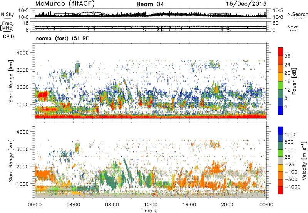This screenshot has height=213, width=308.
Task: Click the '08:00' time axis tick label
Action: [x=112, y=205]
